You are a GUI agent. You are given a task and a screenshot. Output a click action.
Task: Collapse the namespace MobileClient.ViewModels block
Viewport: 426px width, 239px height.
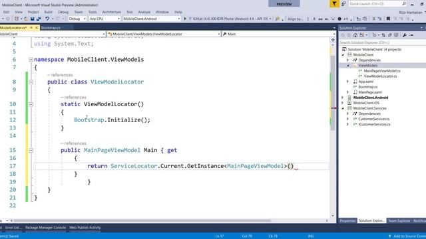pyautogui.click(x=31, y=60)
